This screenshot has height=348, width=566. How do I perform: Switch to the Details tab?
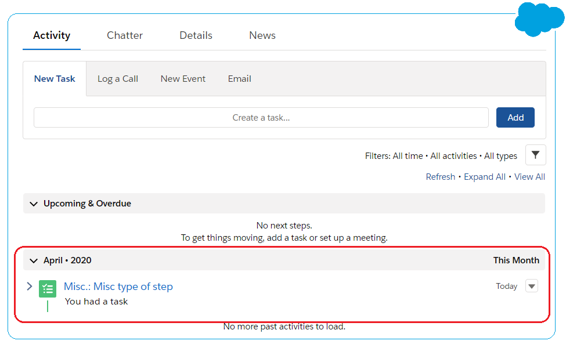click(196, 35)
